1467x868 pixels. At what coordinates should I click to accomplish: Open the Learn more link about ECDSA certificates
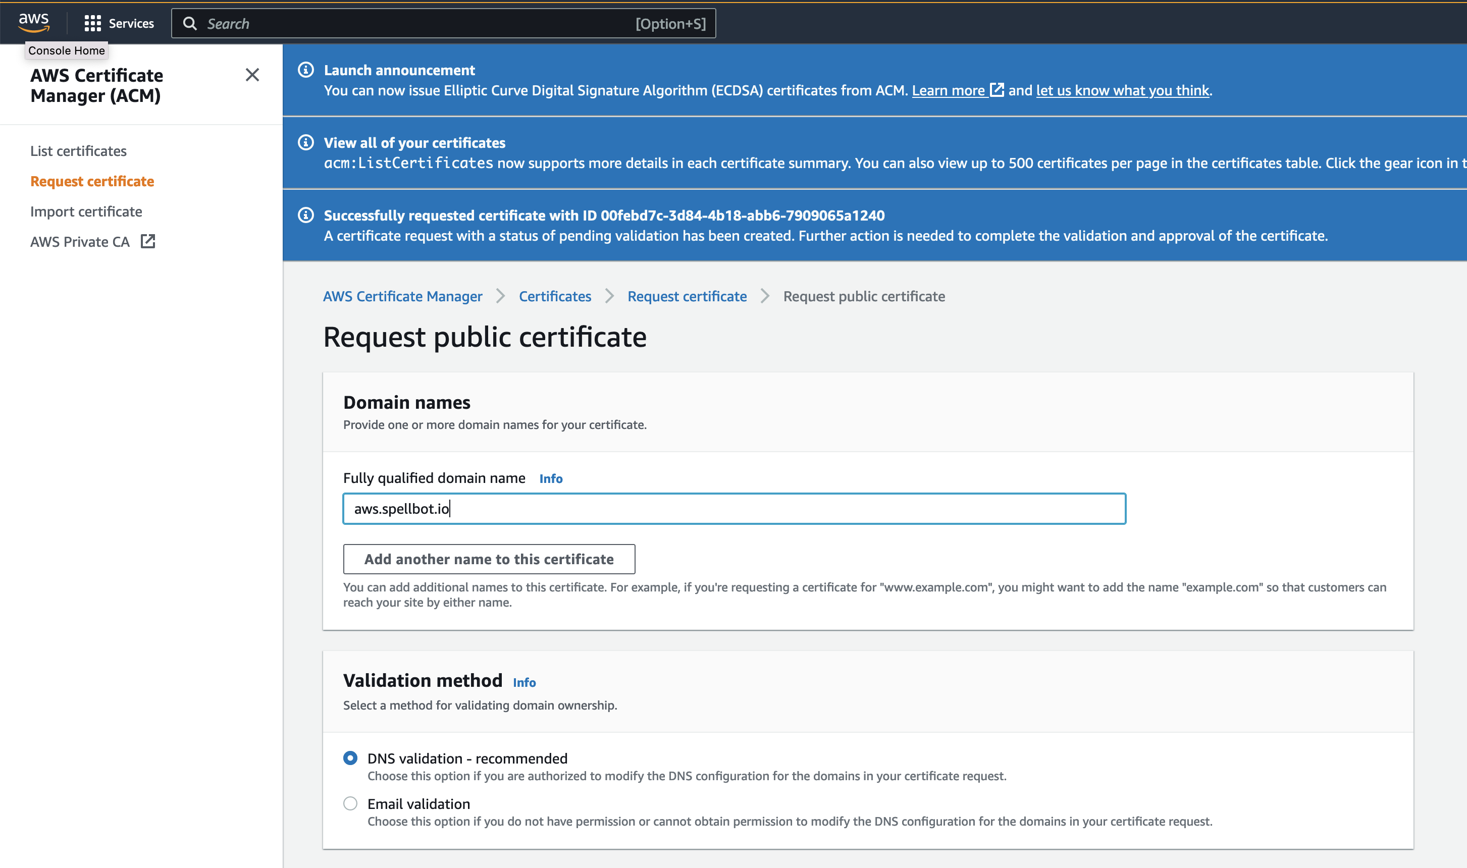point(951,89)
